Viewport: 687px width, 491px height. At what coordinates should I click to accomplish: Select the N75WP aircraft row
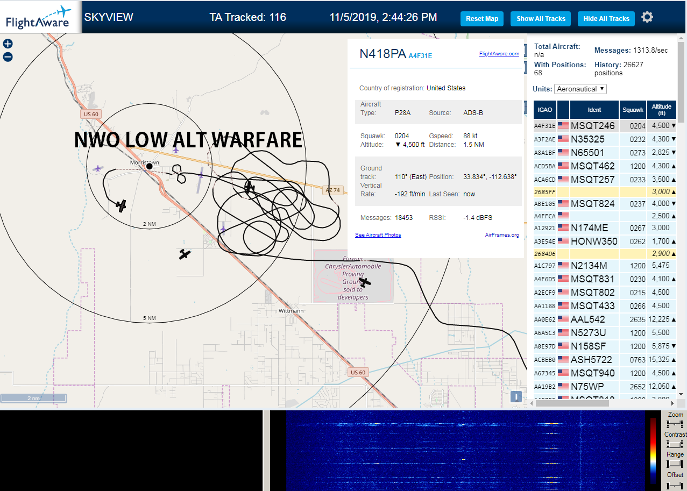605,387
